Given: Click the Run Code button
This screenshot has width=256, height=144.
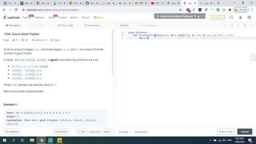Looking at the screenshot, I should click(226, 132).
